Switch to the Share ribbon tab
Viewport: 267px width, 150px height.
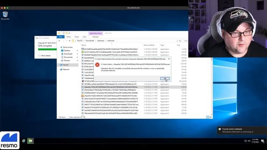[77, 37]
